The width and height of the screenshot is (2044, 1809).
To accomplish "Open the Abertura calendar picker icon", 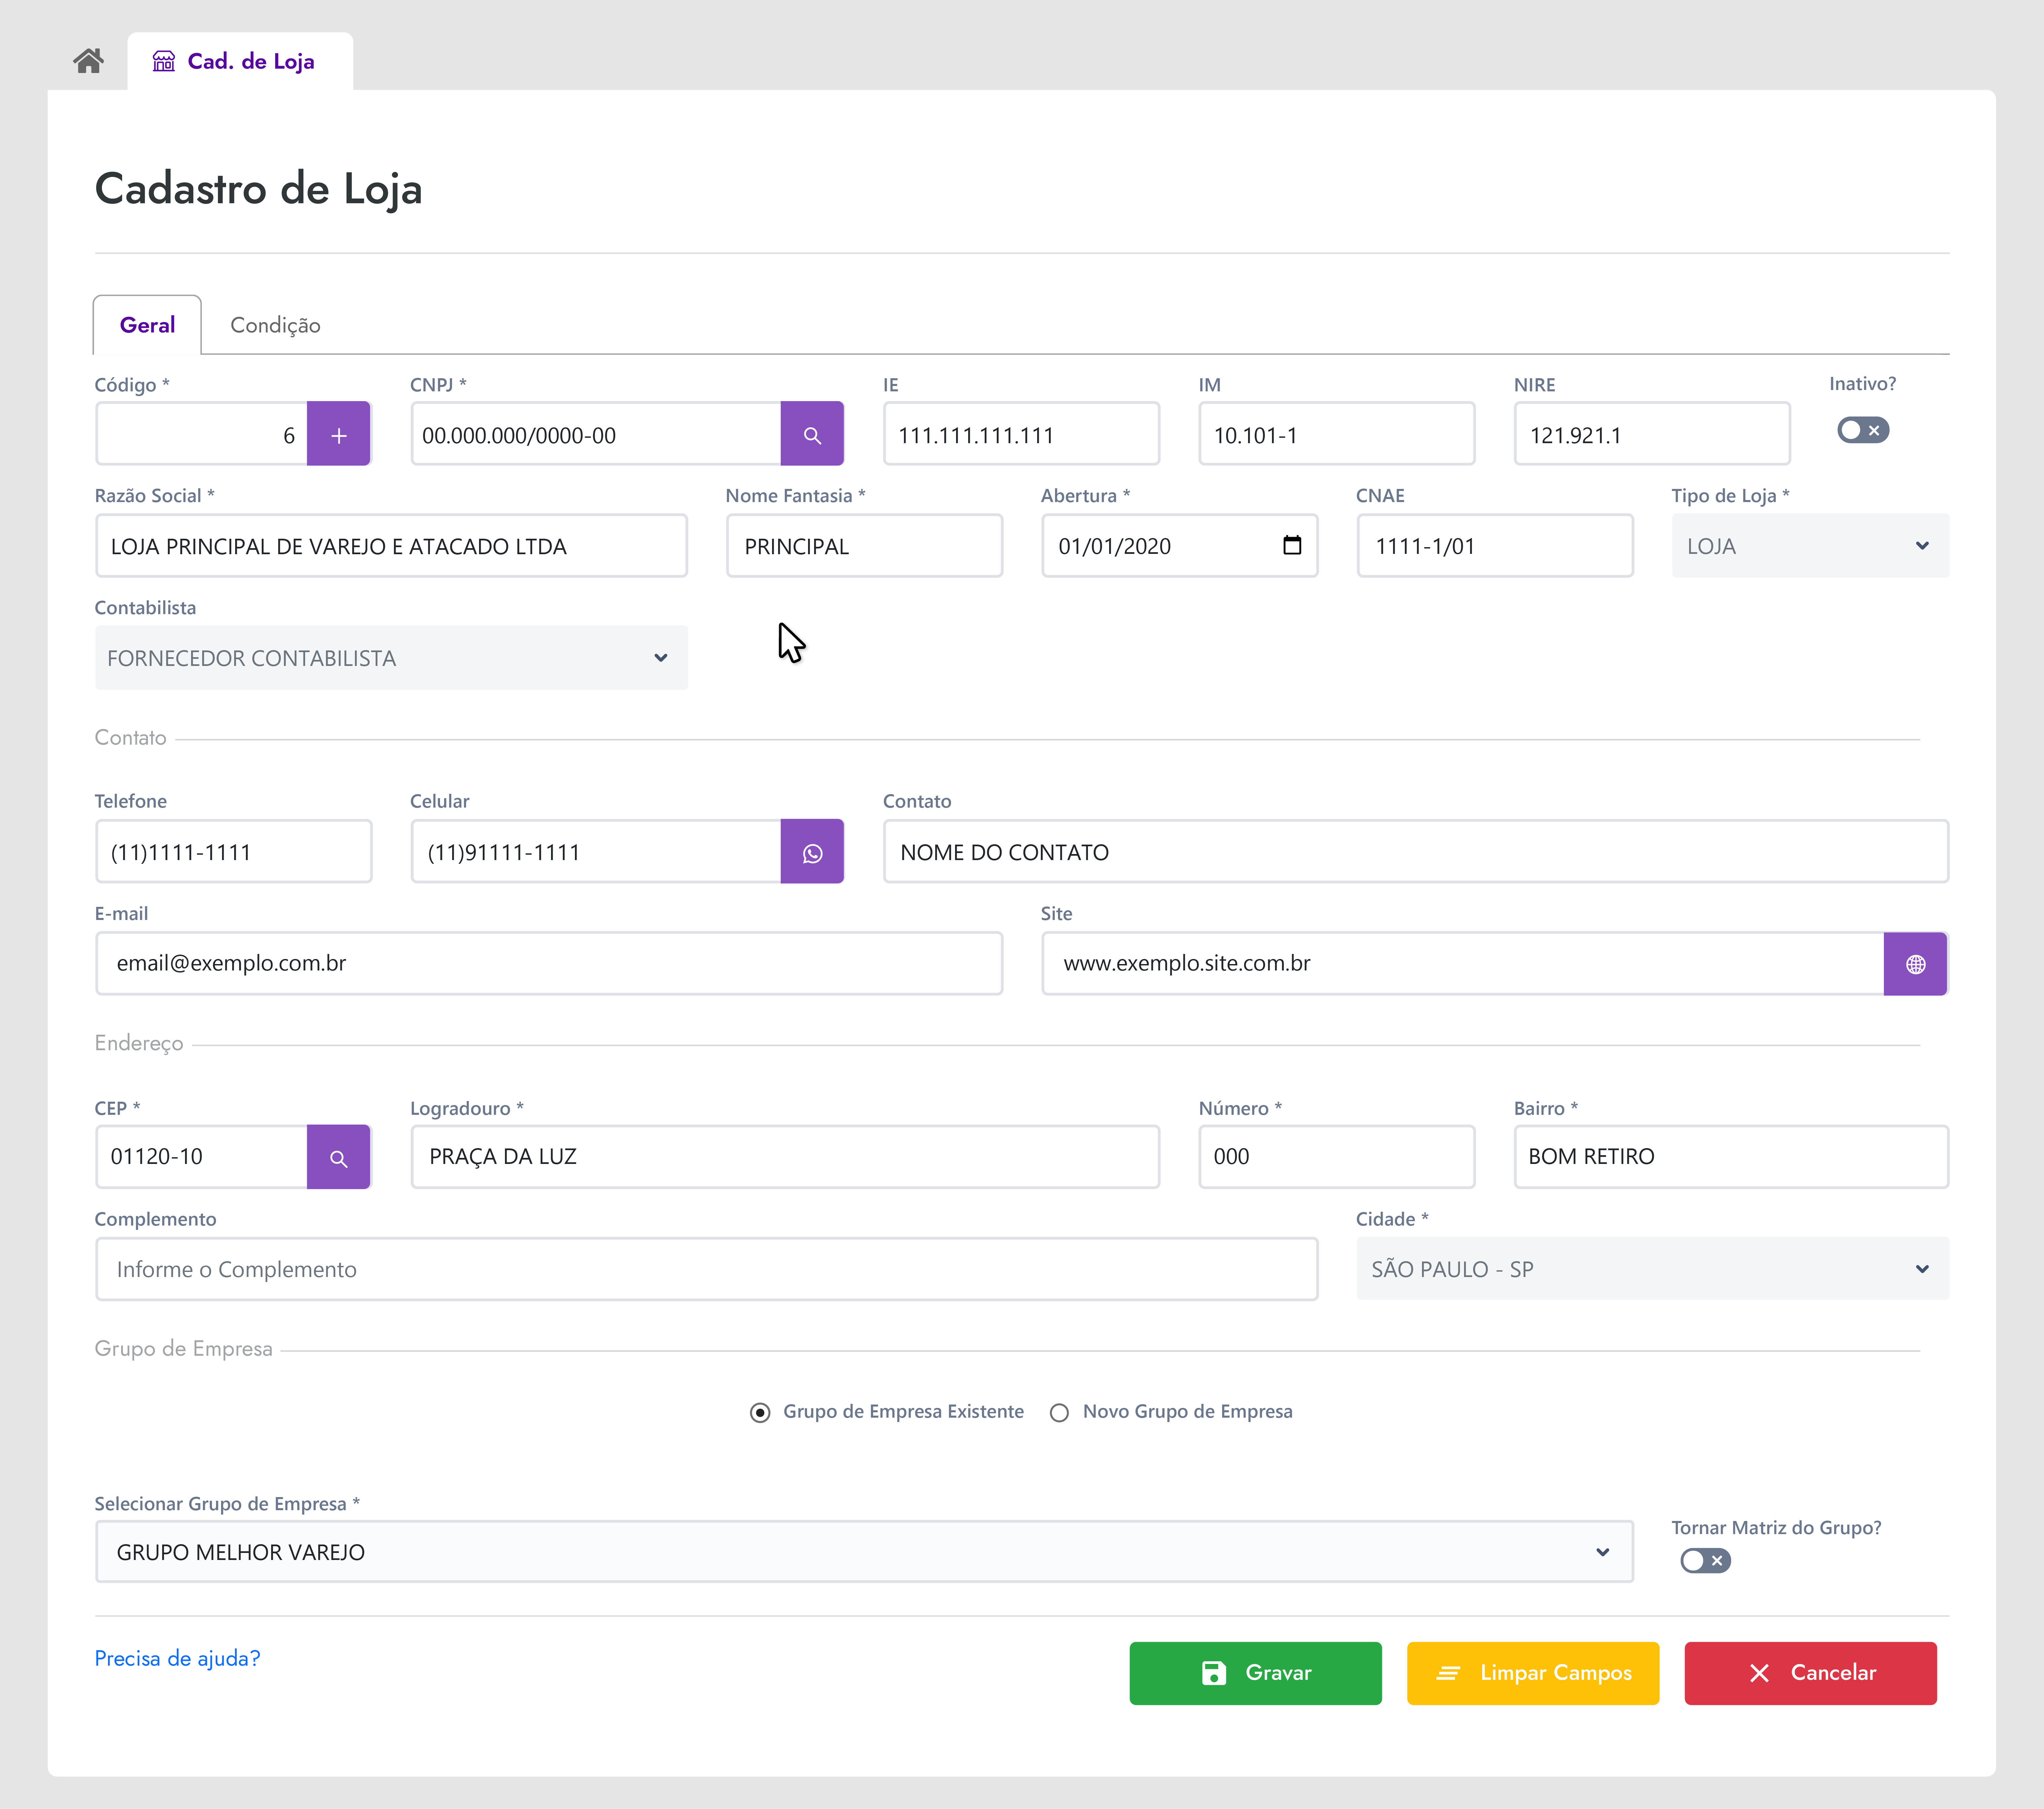I will 1292,545.
